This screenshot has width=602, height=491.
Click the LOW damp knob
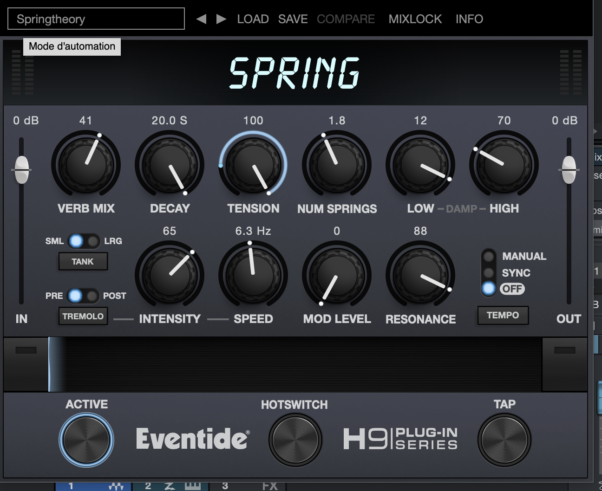(420, 165)
